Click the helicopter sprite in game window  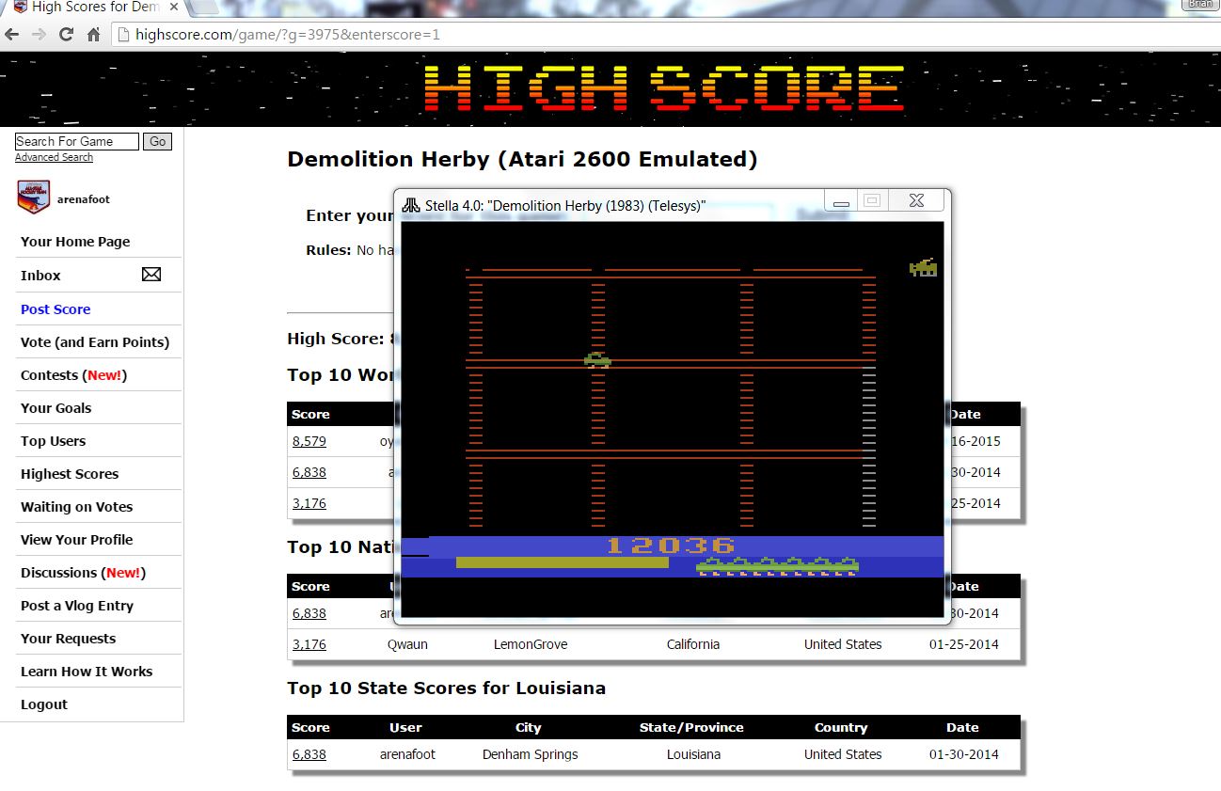point(923,268)
